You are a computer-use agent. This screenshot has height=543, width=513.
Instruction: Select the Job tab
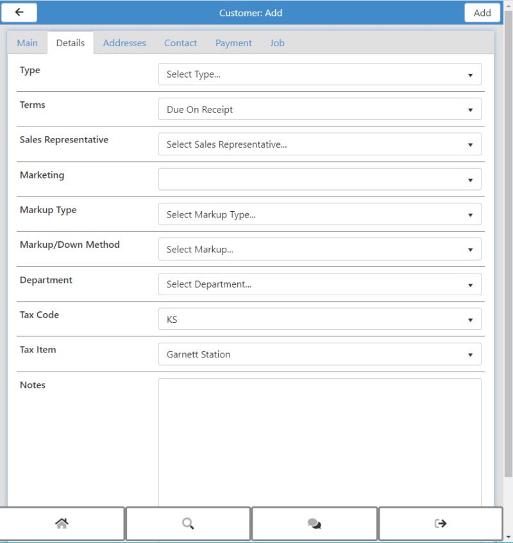pyautogui.click(x=277, y=42)
